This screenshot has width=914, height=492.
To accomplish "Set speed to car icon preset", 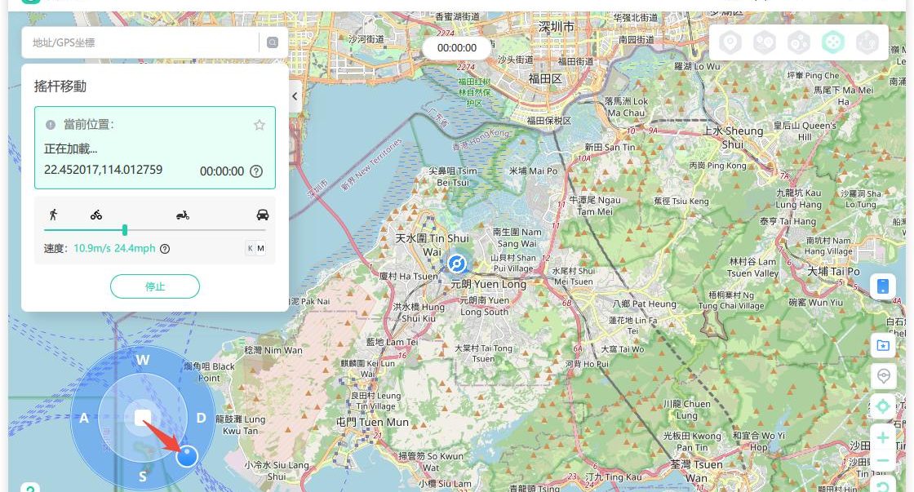I will (262, 215).
